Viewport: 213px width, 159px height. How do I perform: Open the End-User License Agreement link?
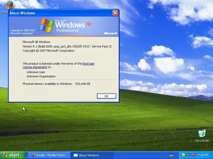pos(59,65)
